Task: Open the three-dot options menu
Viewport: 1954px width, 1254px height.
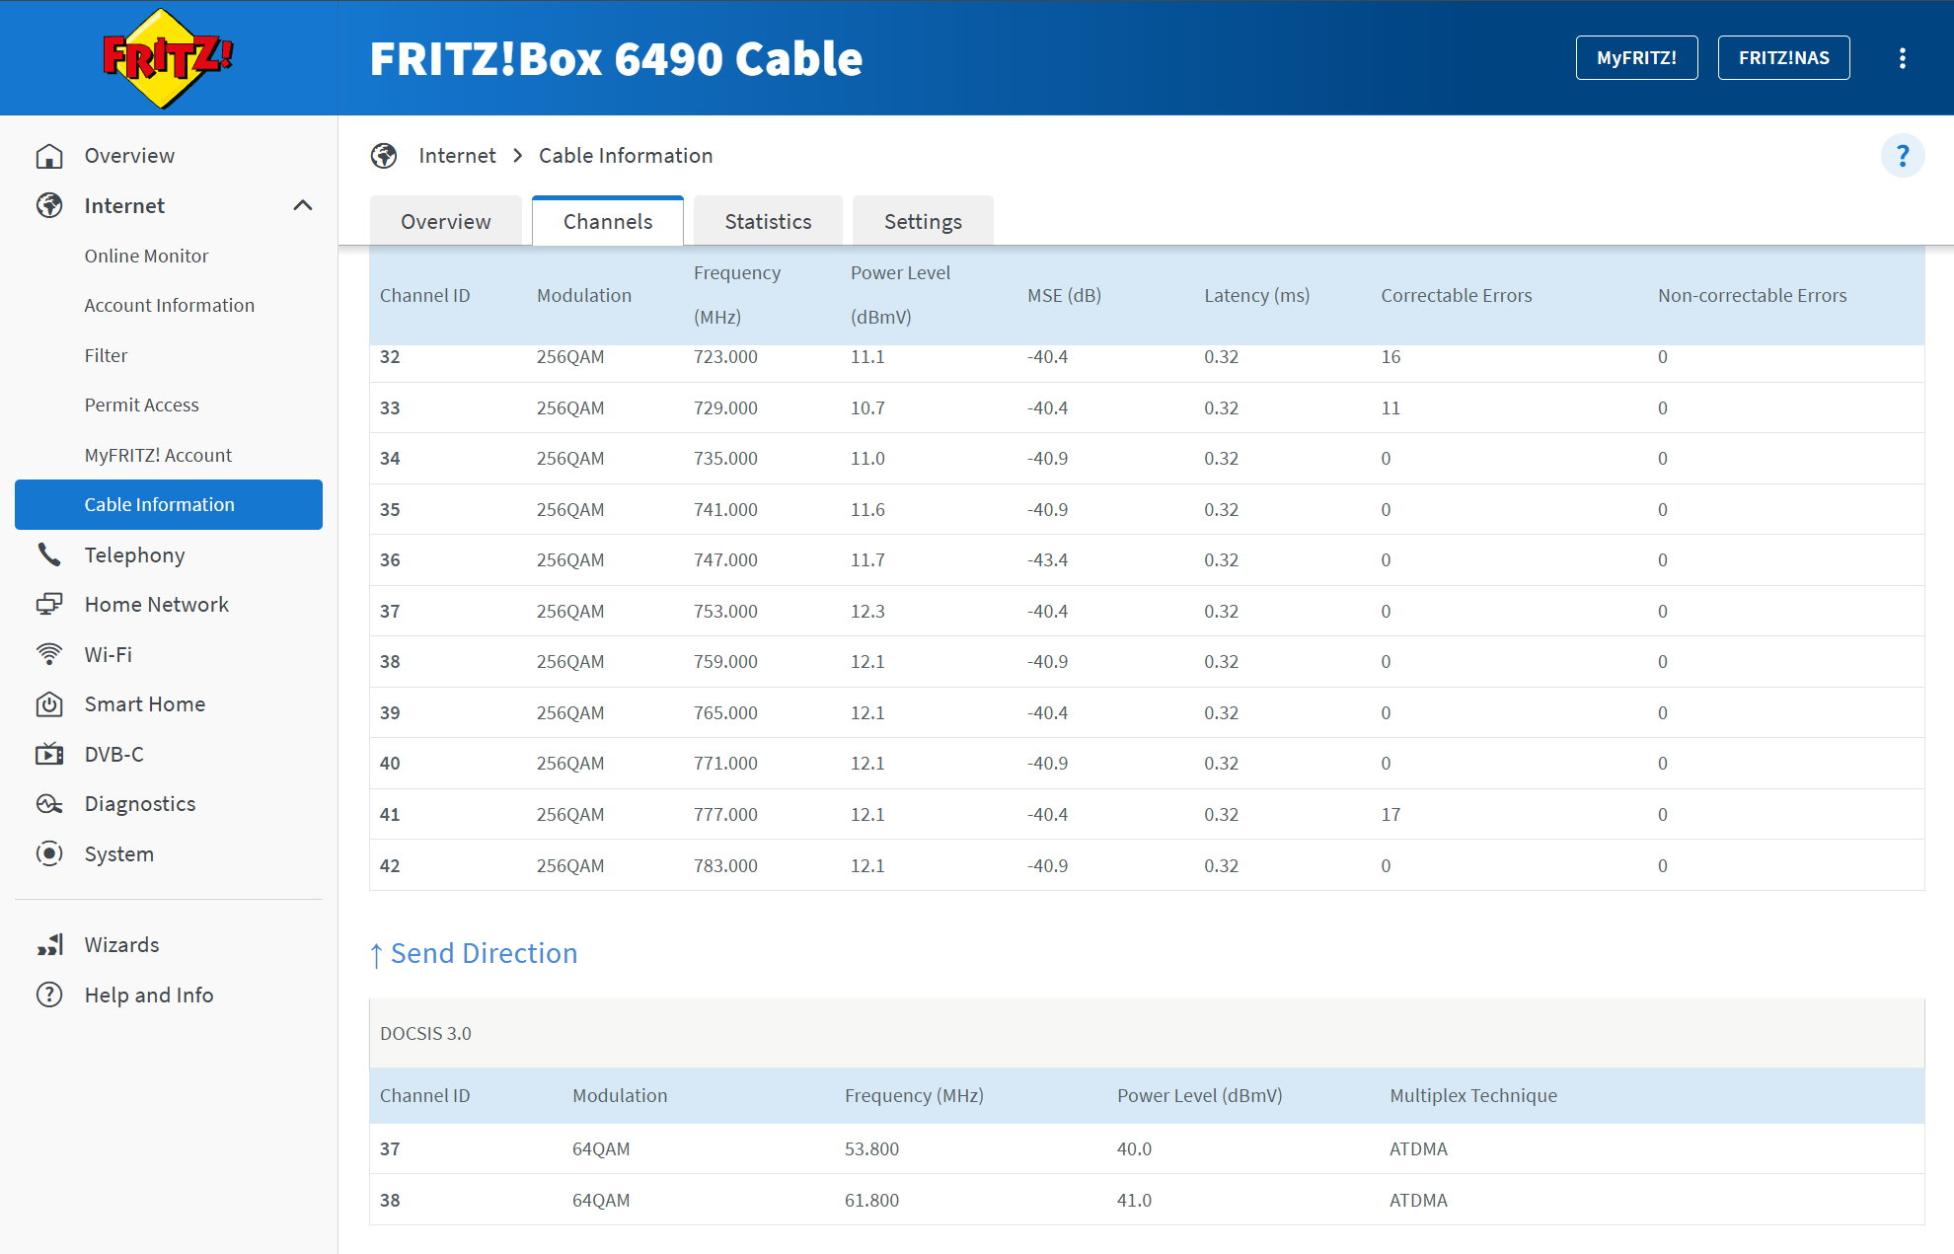Action: click(1902, 58)
